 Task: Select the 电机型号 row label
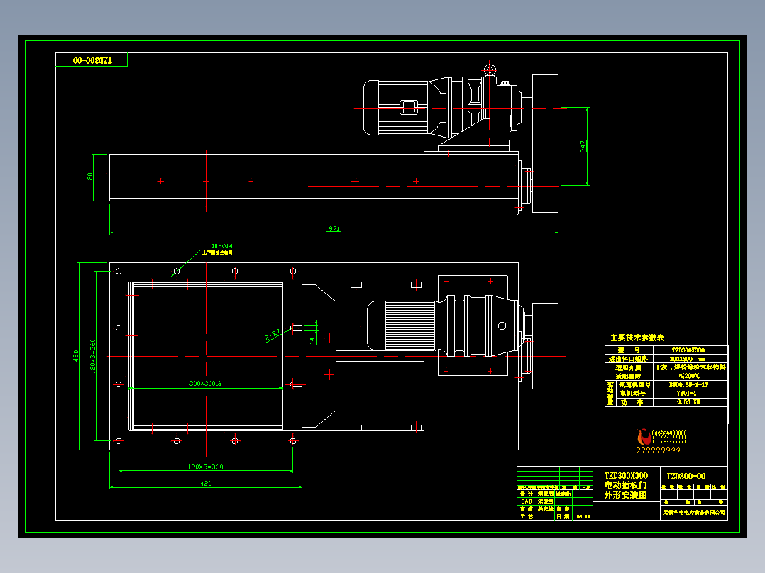click(633, 393)
